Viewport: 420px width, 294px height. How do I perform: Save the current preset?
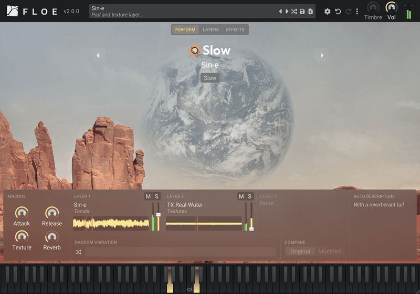[x=302, y=11]
